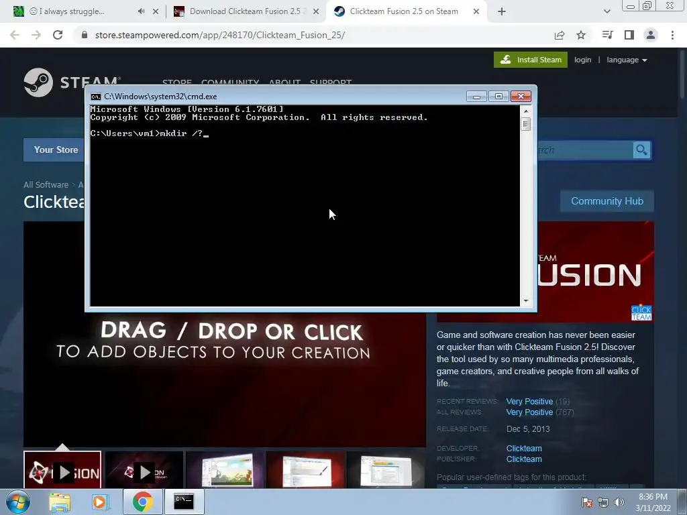687x515 pixels.
Task: Open the Chrome profile avatar
Action: (x=651, y=35)
